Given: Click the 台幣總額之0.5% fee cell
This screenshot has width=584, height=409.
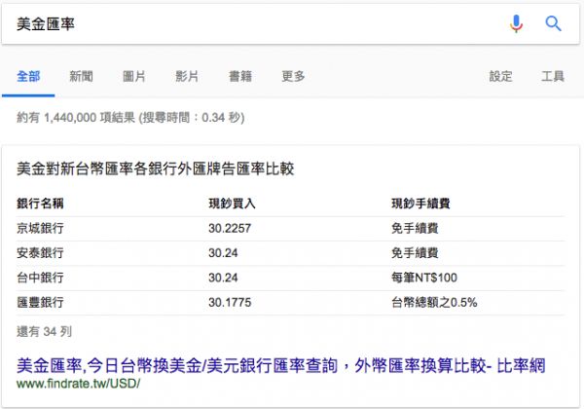Looking at the screenshot, I should (x=434, y=302).
